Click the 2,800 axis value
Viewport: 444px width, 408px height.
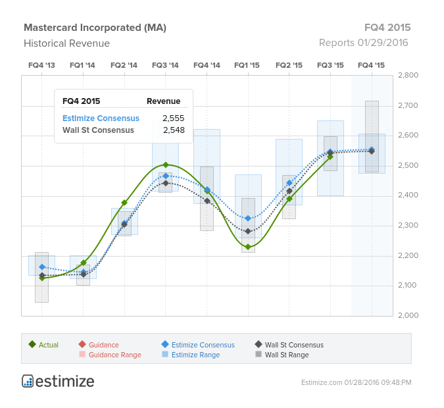(408, 75)
